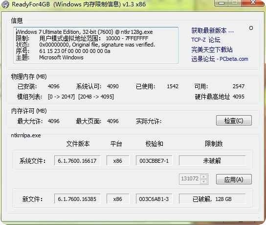
Task: Click the 未破解 limit status field
Action: [x=212, y=161]
